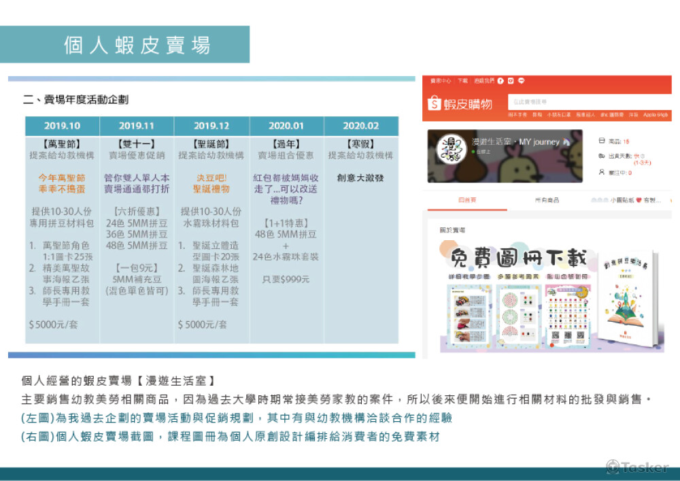The width and height of the screenshot is (680, 481).
Task: Click the 2019.10 column header in table
Action: point(62,126)
